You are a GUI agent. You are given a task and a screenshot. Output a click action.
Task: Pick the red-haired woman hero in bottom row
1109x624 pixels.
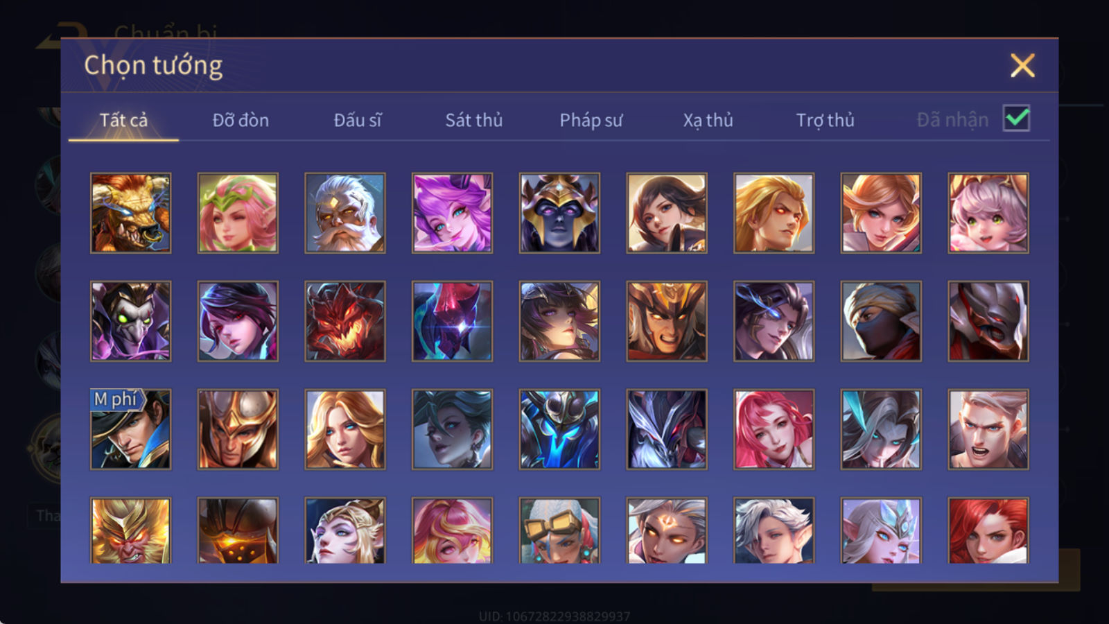point(988,530)
